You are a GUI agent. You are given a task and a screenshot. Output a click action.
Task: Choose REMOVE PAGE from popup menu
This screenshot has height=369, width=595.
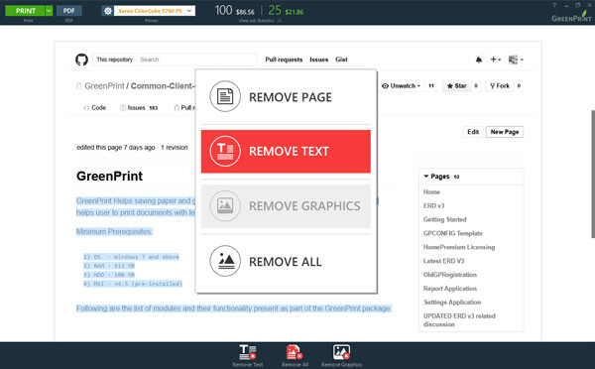(286, 97)
